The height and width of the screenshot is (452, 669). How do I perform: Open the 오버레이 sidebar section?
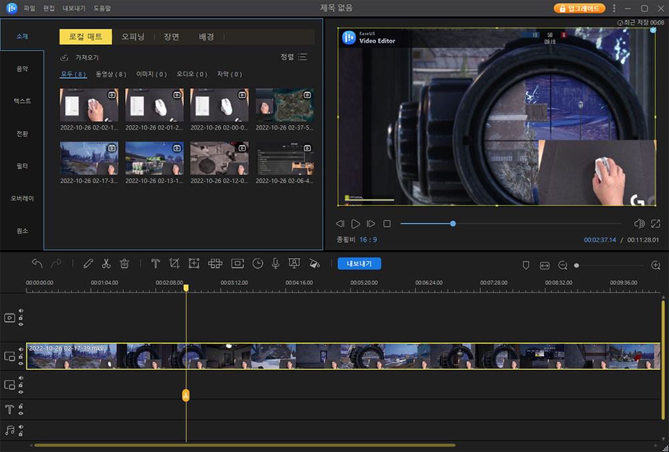[x=22, y=199]
